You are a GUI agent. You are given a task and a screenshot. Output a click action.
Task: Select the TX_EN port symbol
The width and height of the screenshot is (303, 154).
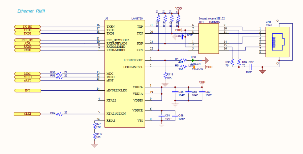tap(27, 27)
